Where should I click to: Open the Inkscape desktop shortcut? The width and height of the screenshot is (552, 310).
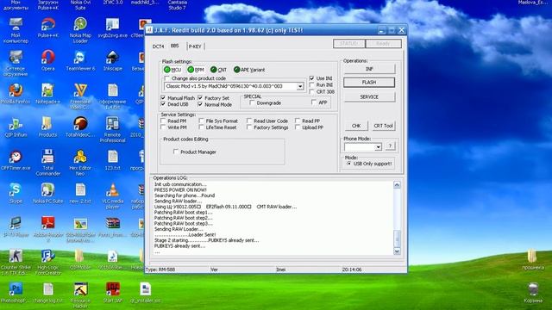point(112,57)
